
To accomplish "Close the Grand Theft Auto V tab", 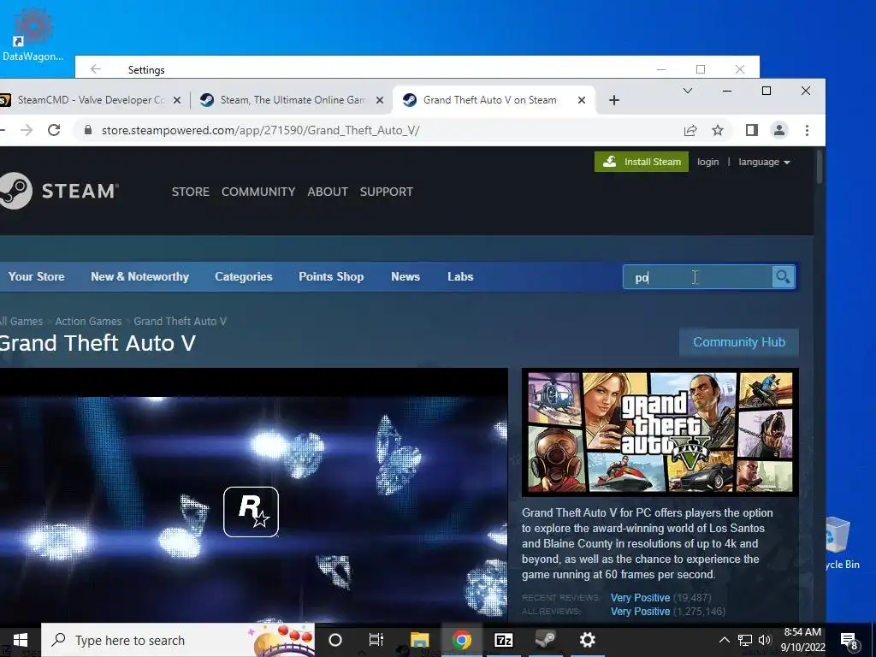I will [x=582, y=100].
